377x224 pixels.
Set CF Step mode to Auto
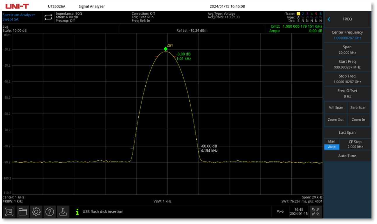point(332,147)
